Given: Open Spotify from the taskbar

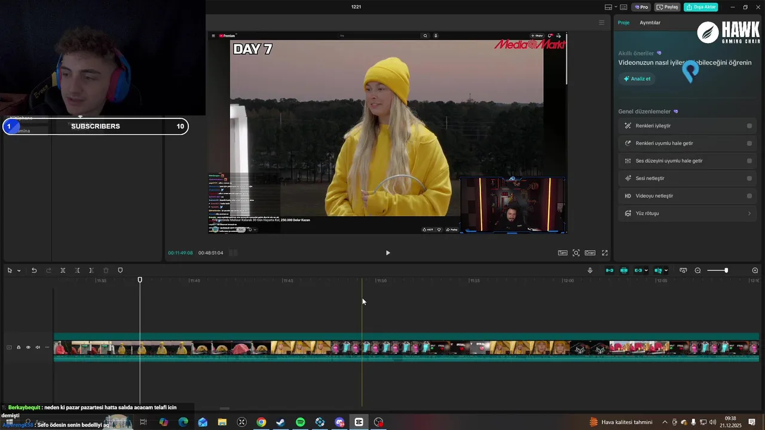Looking at the screenshot, I should [300, 422].
